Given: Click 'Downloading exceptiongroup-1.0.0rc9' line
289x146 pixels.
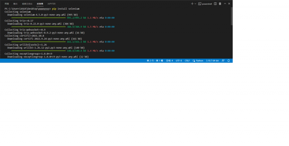Looking at the screenshot, I should tap(48, 57).
